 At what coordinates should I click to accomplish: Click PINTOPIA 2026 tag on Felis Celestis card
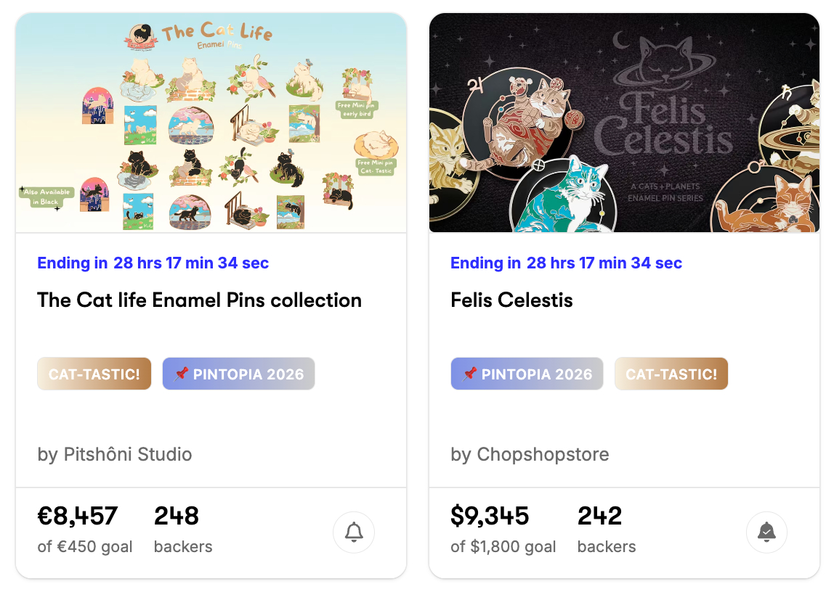527,374
